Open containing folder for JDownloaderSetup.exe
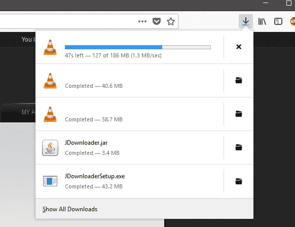Image resolution: width=295 pixels, height=227 pixels. pos(239,181)
